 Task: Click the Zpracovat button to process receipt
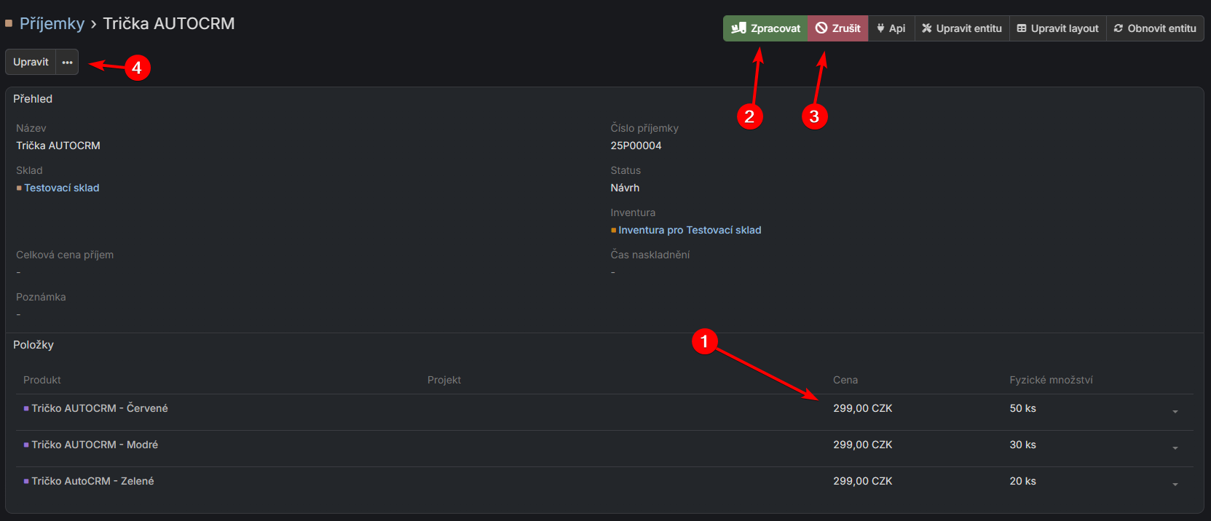pos(765,28)
